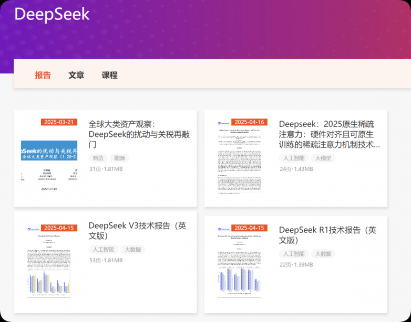Click the 能源 tag
Screen dimensions: 411x322
click(119, 158)
